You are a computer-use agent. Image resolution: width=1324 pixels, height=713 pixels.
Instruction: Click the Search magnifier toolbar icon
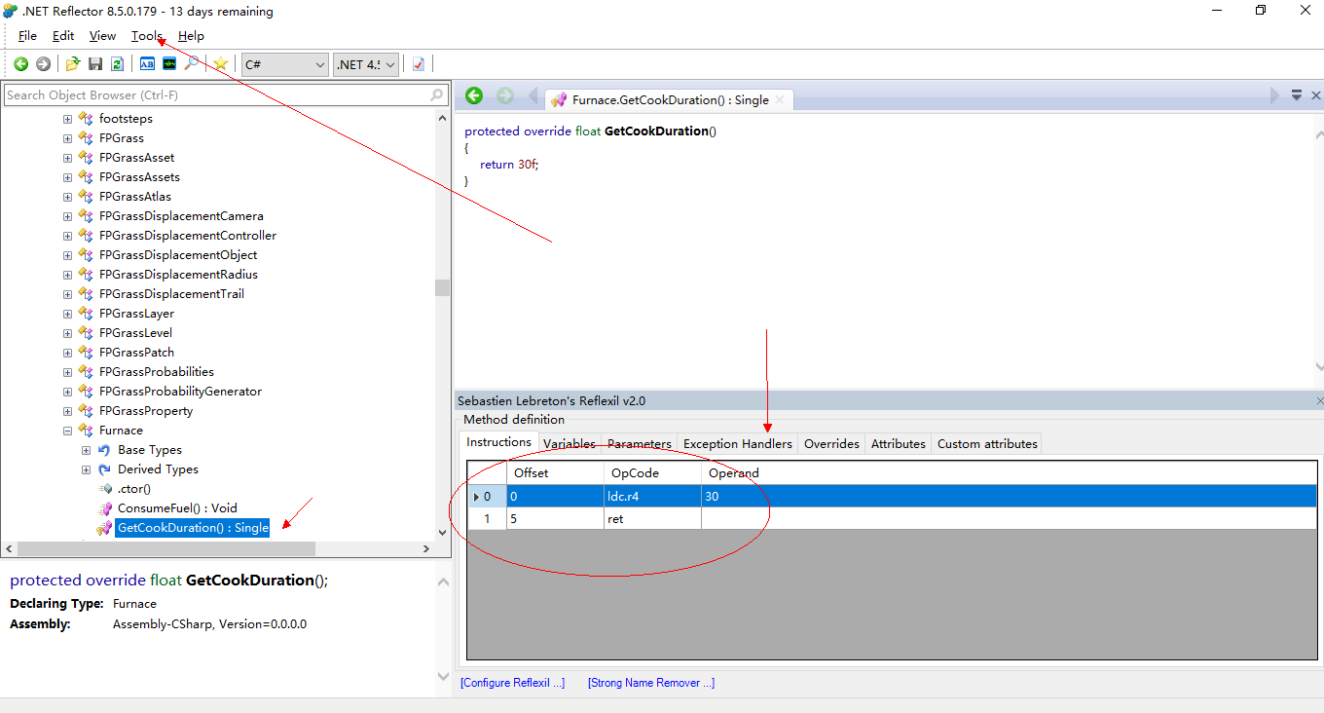[192, 64]
